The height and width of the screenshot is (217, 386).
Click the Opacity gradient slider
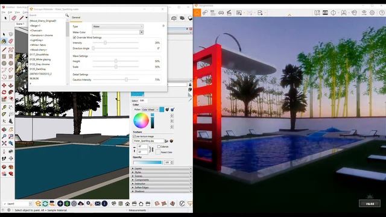(x=148, y=162)
